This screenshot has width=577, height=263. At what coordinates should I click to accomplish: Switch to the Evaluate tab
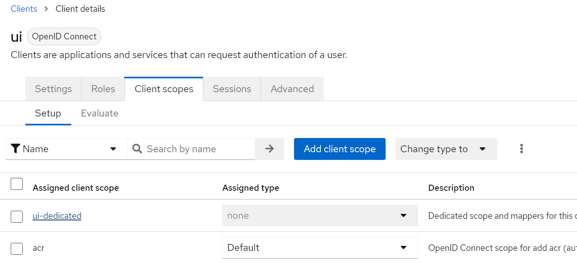tap(99, 113)
